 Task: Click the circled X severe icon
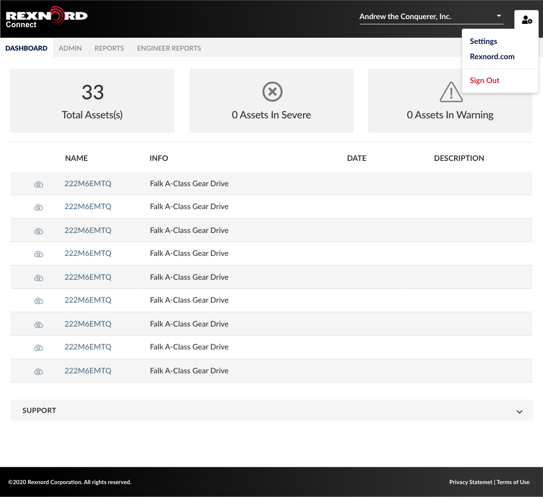click(272, 92)
